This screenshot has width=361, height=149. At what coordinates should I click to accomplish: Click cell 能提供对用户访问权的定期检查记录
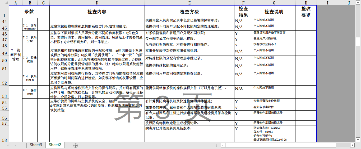[189, 78]
